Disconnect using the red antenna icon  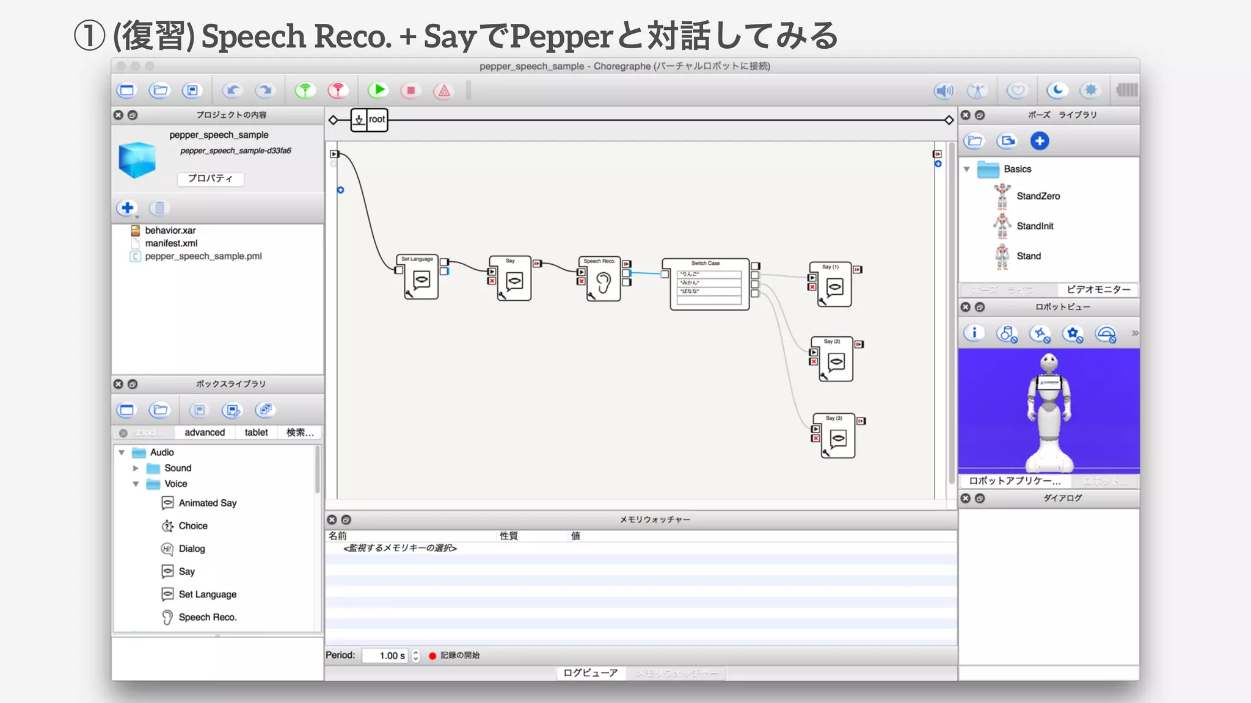pos(337,91)
